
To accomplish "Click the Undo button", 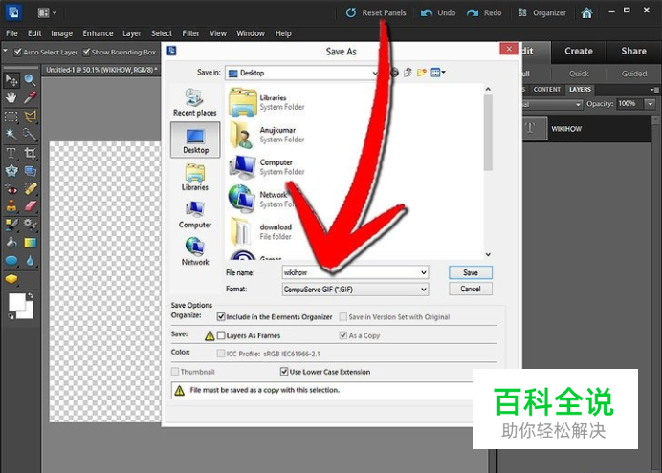I will tap(438, 13).
